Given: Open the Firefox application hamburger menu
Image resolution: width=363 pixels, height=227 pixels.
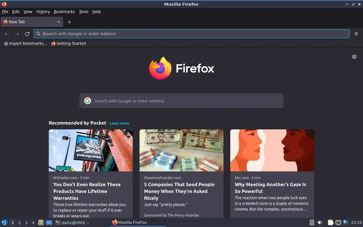Looking at the screenshot, I should tap(356, 34).
